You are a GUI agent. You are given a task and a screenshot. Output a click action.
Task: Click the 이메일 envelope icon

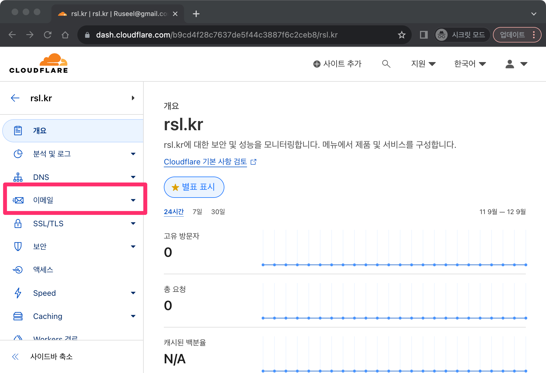point(18,200)
